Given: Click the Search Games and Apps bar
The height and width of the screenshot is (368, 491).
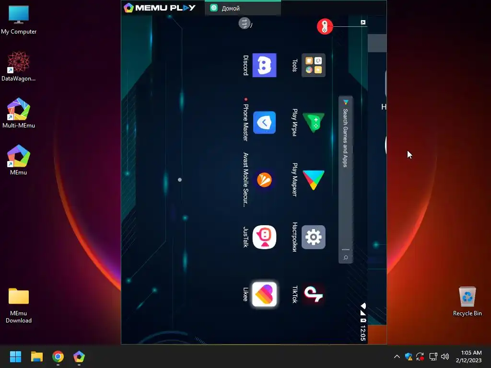Looking at the screenshot, I should pos(345,179).
